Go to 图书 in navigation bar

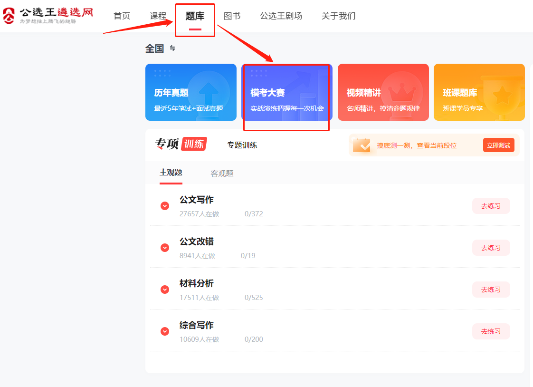click(x=232, y=16)
